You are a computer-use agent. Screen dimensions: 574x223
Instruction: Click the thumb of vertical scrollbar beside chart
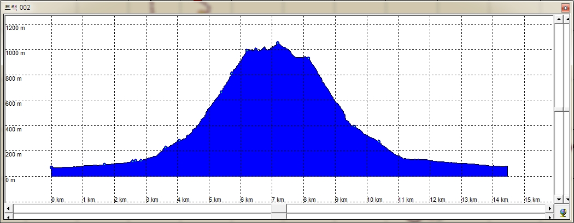point(559,110)
